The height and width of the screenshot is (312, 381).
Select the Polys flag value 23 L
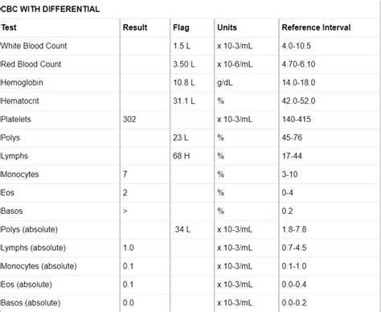(x=181, y=138)
